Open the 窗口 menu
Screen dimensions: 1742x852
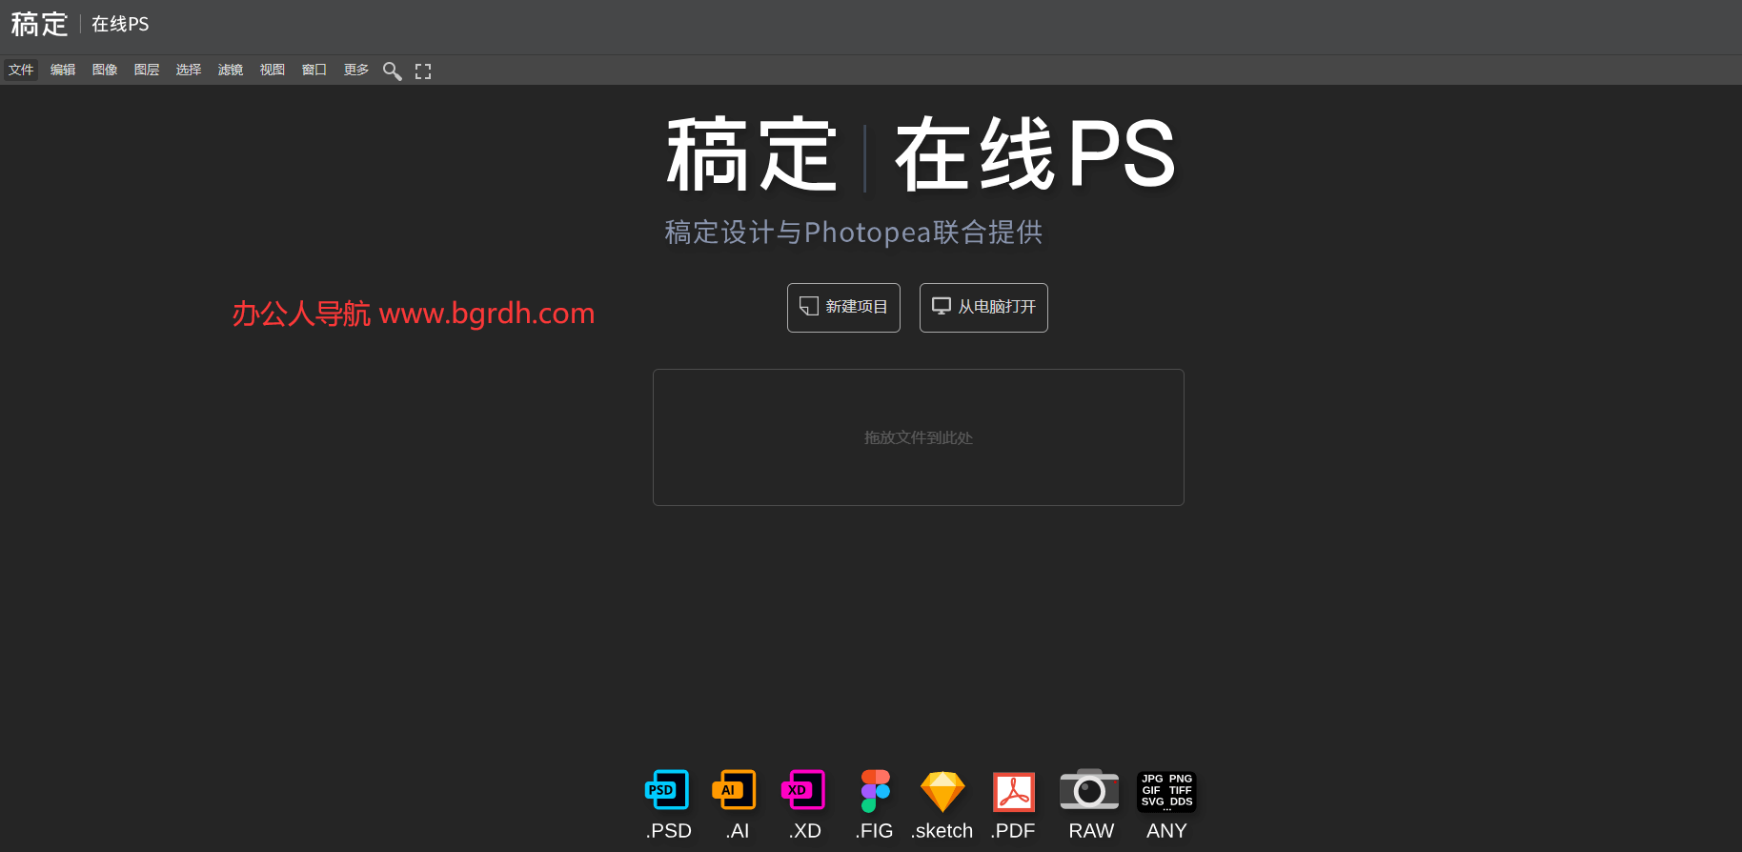pyautogui.click(x=314, y=70)
